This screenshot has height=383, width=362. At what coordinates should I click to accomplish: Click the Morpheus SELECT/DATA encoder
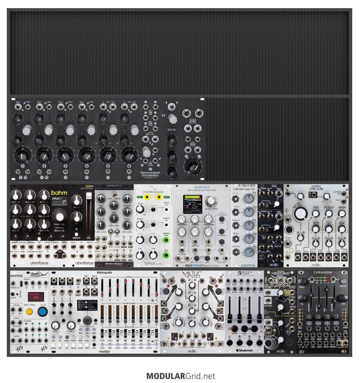tap(211, 201)
